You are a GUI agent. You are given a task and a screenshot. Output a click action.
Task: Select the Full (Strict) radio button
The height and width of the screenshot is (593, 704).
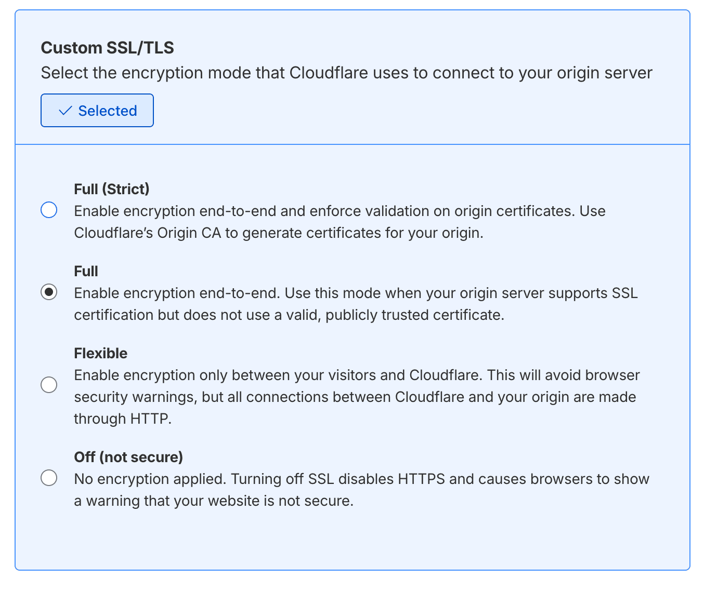pos(49,210)
